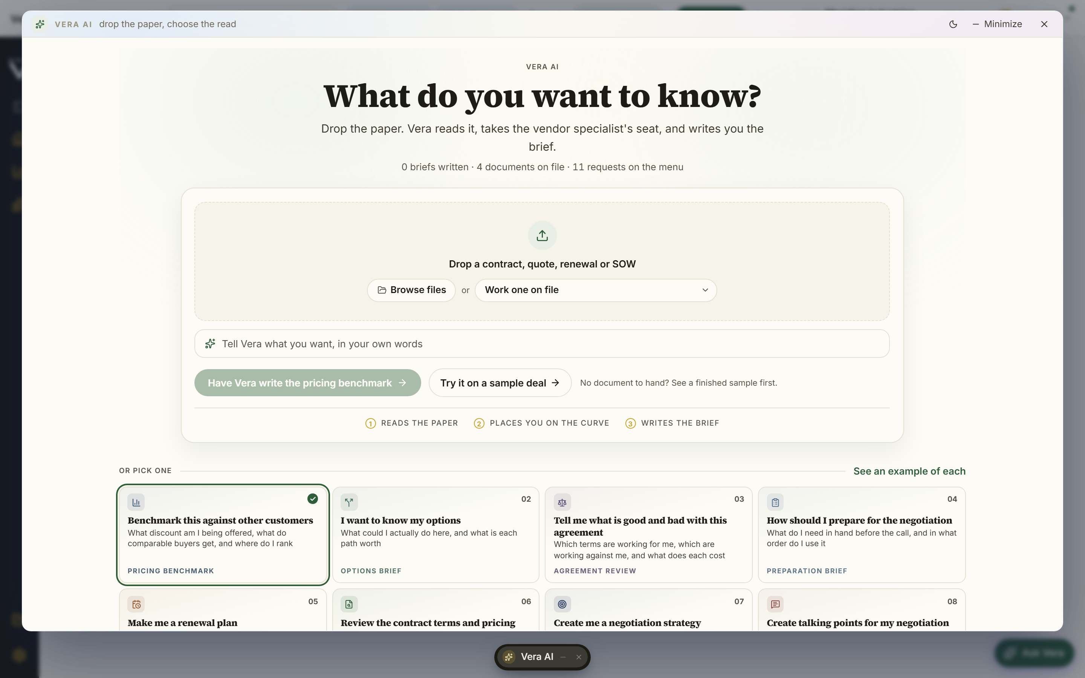Click OR PICK ONE section label
Screen dimensions: 1085x678
(145, 471)
